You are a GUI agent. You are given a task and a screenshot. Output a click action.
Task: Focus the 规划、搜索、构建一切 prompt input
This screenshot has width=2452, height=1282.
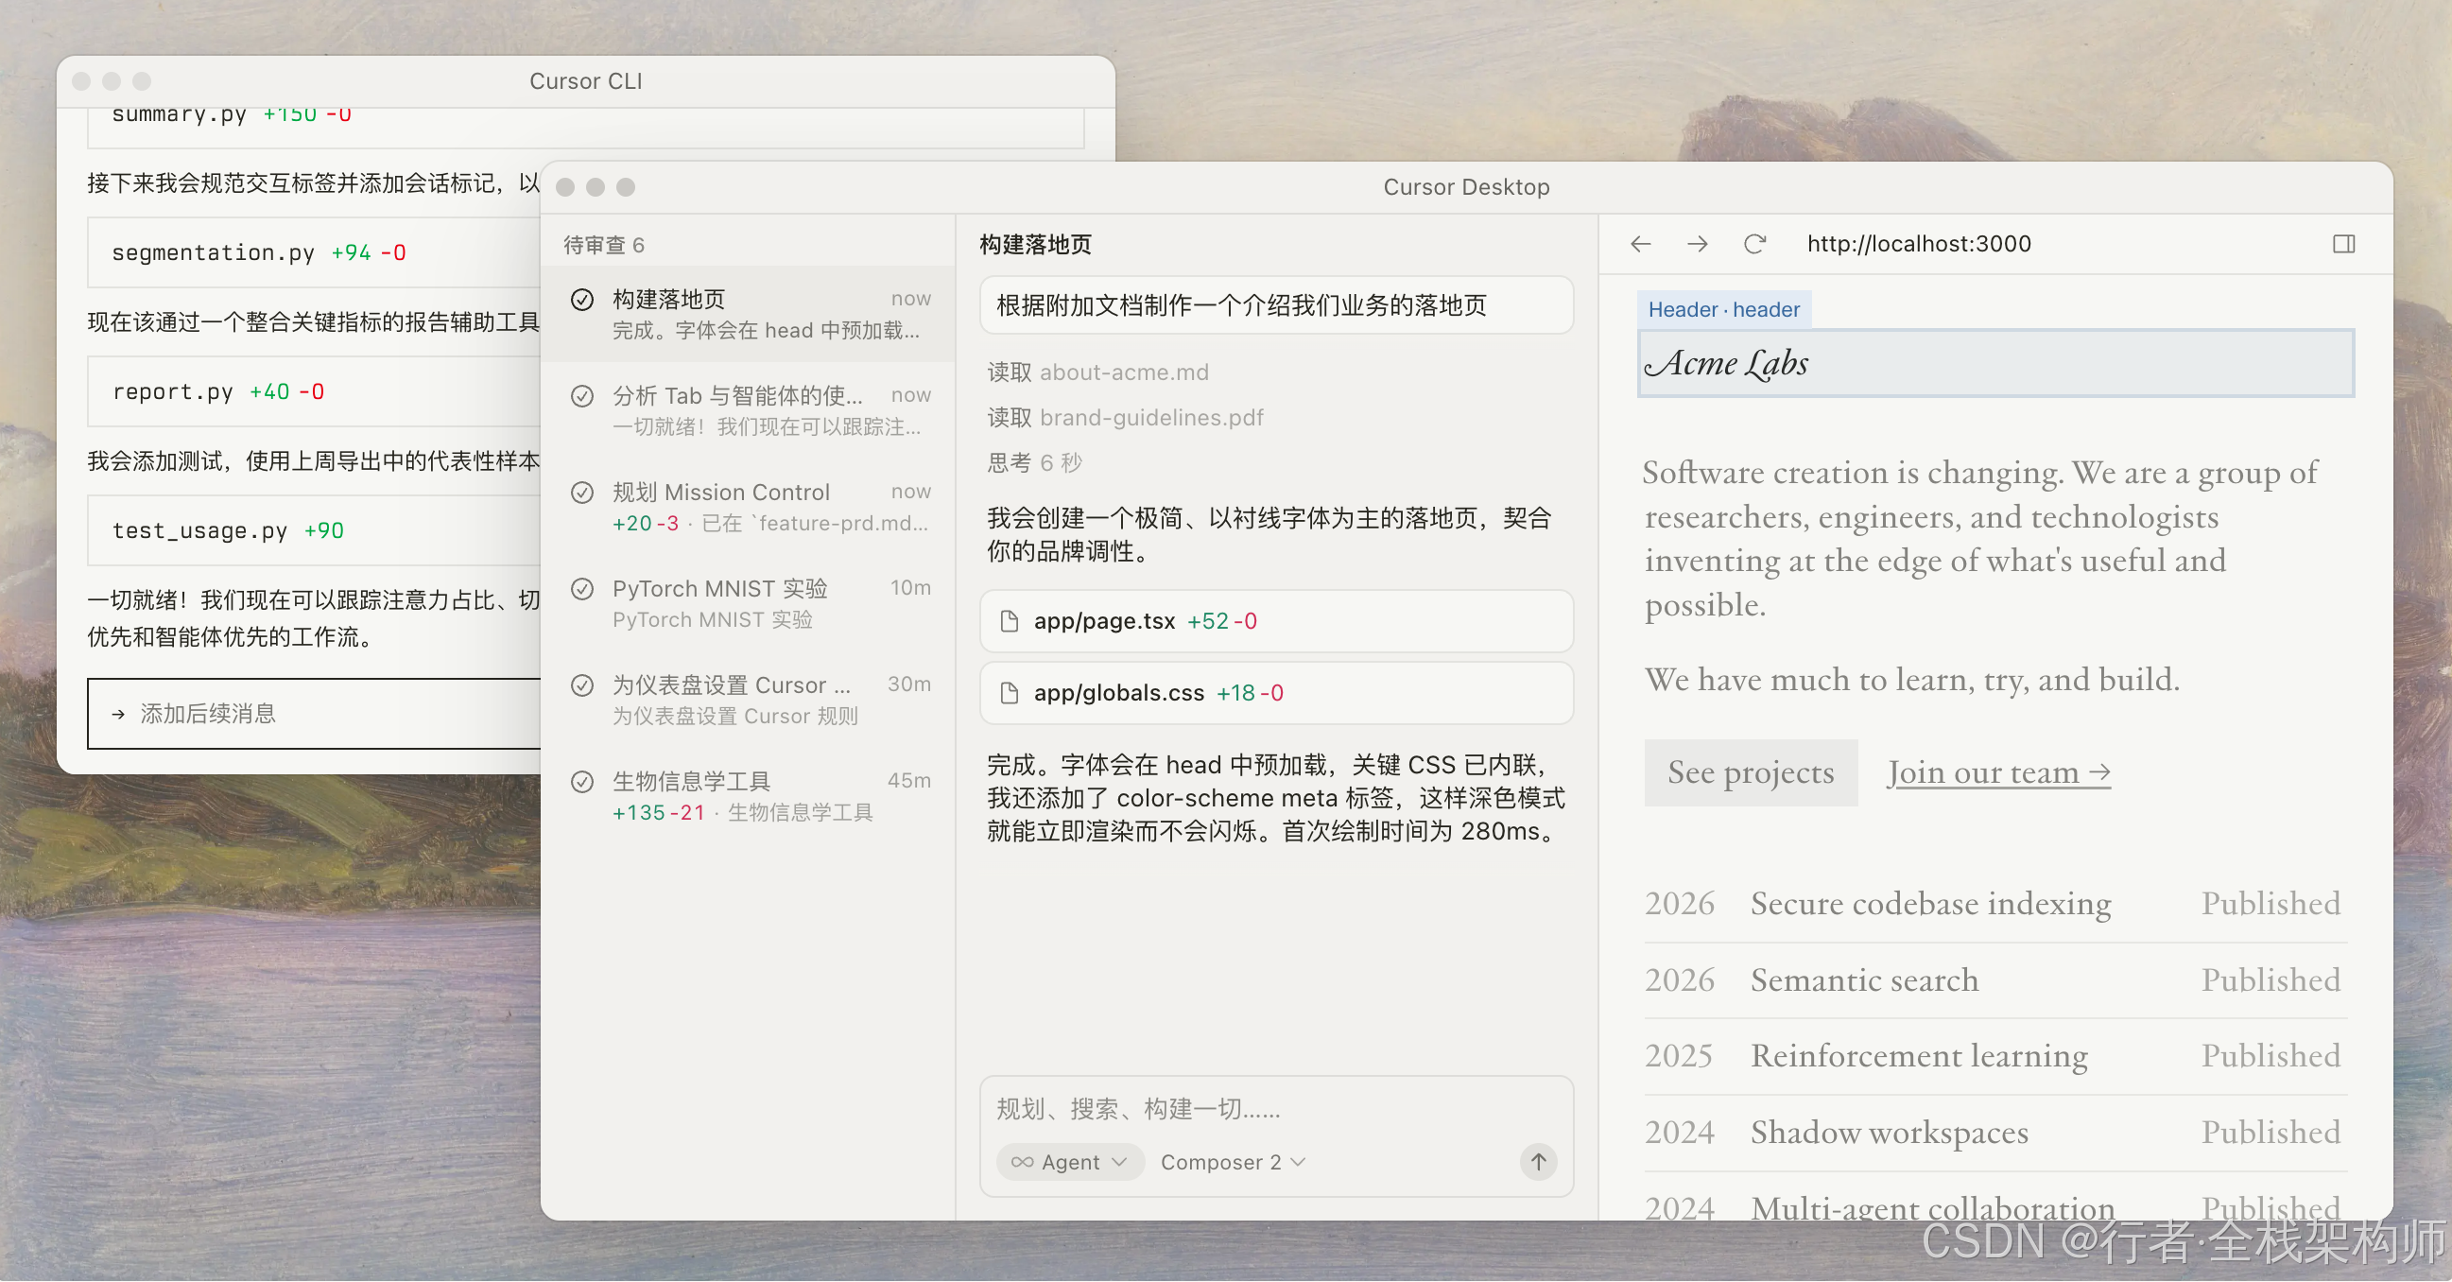(x=1275, y=1109)
